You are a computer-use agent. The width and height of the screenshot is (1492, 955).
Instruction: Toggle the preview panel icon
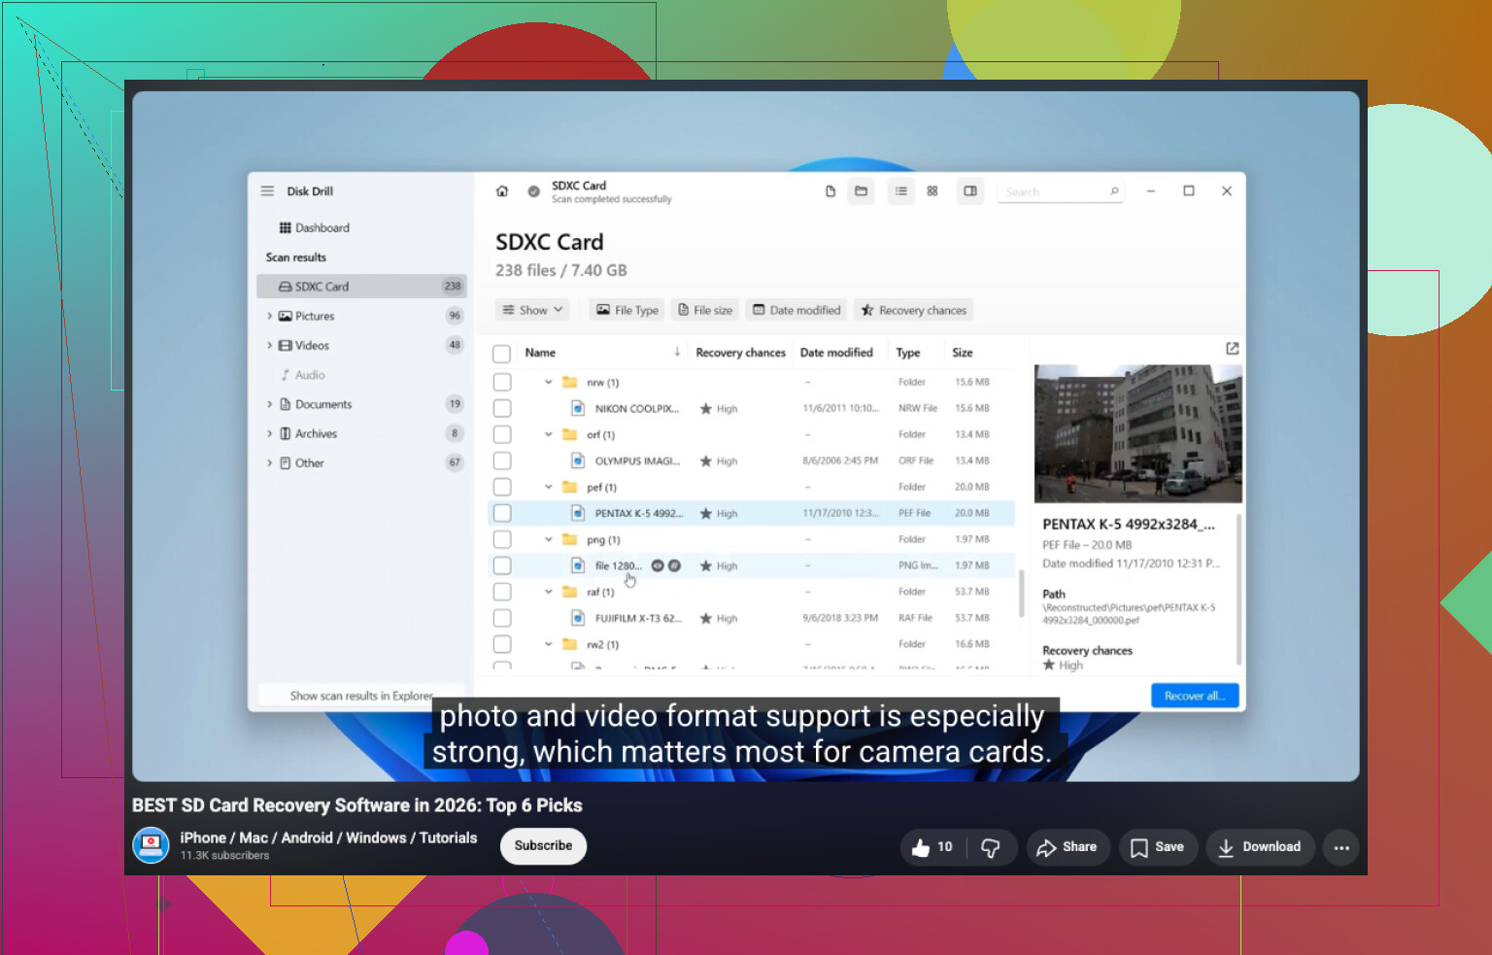click(970, 191)
